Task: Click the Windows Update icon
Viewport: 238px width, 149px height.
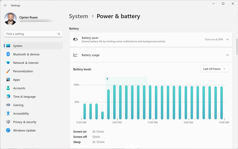Action: [8, 131]
